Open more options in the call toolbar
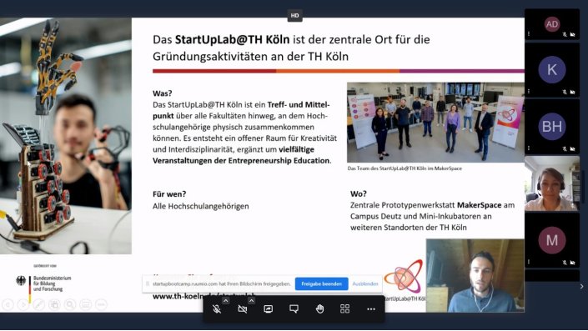This screenshot has width=588, height=331. pyautogui.click(x=371, y=308)
